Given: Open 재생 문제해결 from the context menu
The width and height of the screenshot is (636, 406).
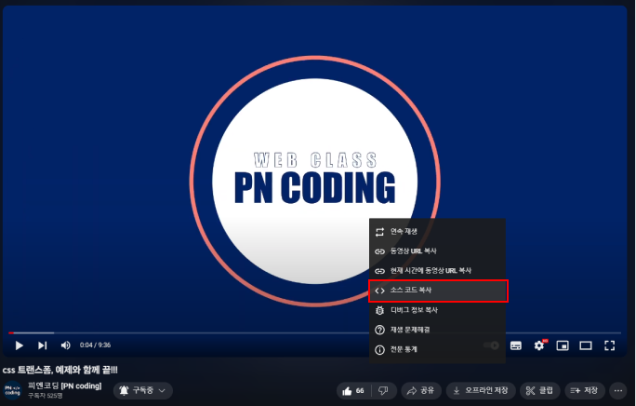Looking at the screenshot, I should [437, 330].
